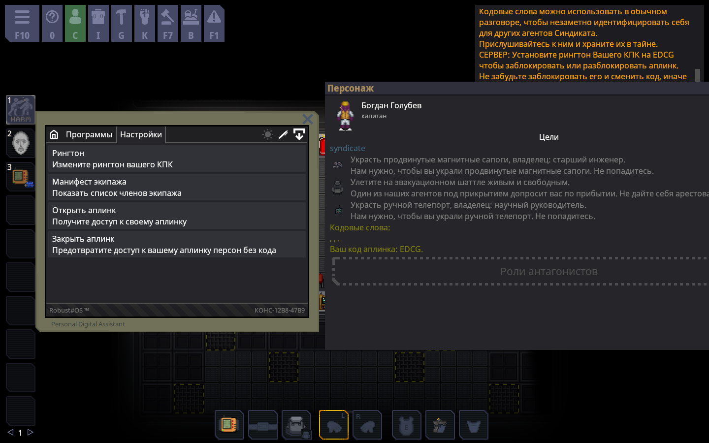
Task: Go to the next hotbar page arrow
Action: (31, 432)
